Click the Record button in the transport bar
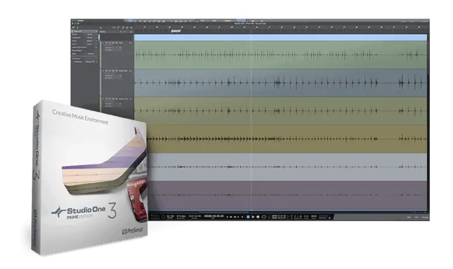Screen dimensions: 453x269 258,216
